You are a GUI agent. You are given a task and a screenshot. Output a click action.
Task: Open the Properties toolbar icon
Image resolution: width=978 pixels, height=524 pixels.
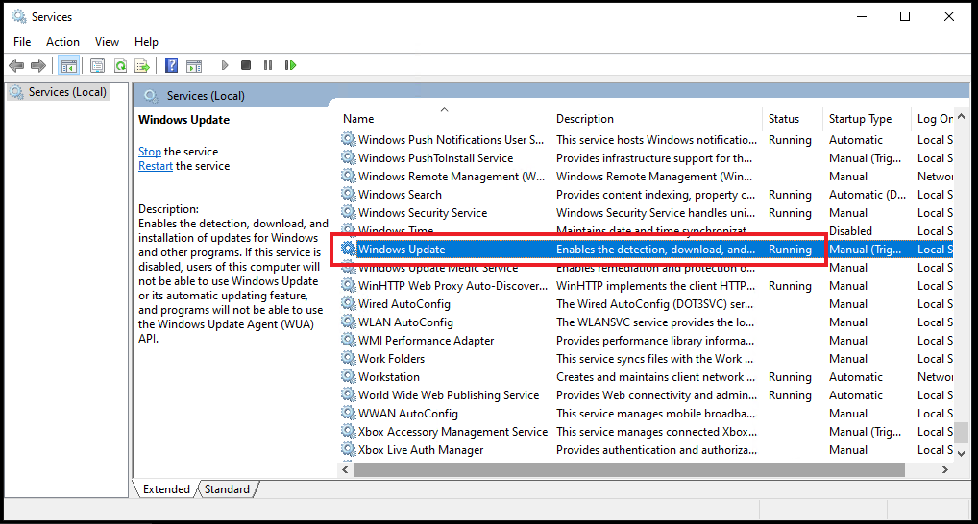tap(97, 65)
